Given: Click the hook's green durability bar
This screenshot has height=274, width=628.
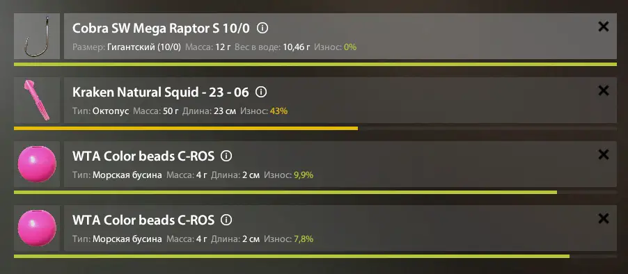Looking at the screenshot, I should click(x=315, y=64).
